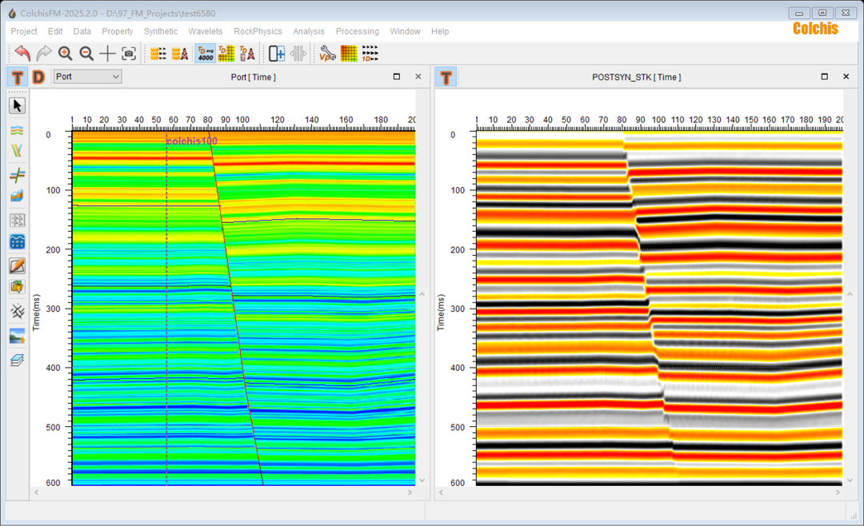The height and width of the screenshot is (526, 864).
Task: Click the colchis100 well label
Action: 192,141
